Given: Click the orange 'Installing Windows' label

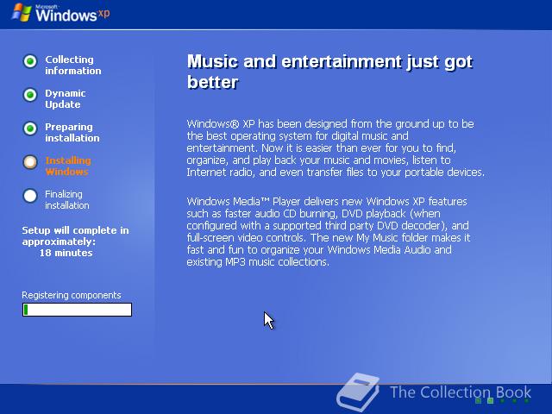Looking at the screenshot, I should coord(68,166).
